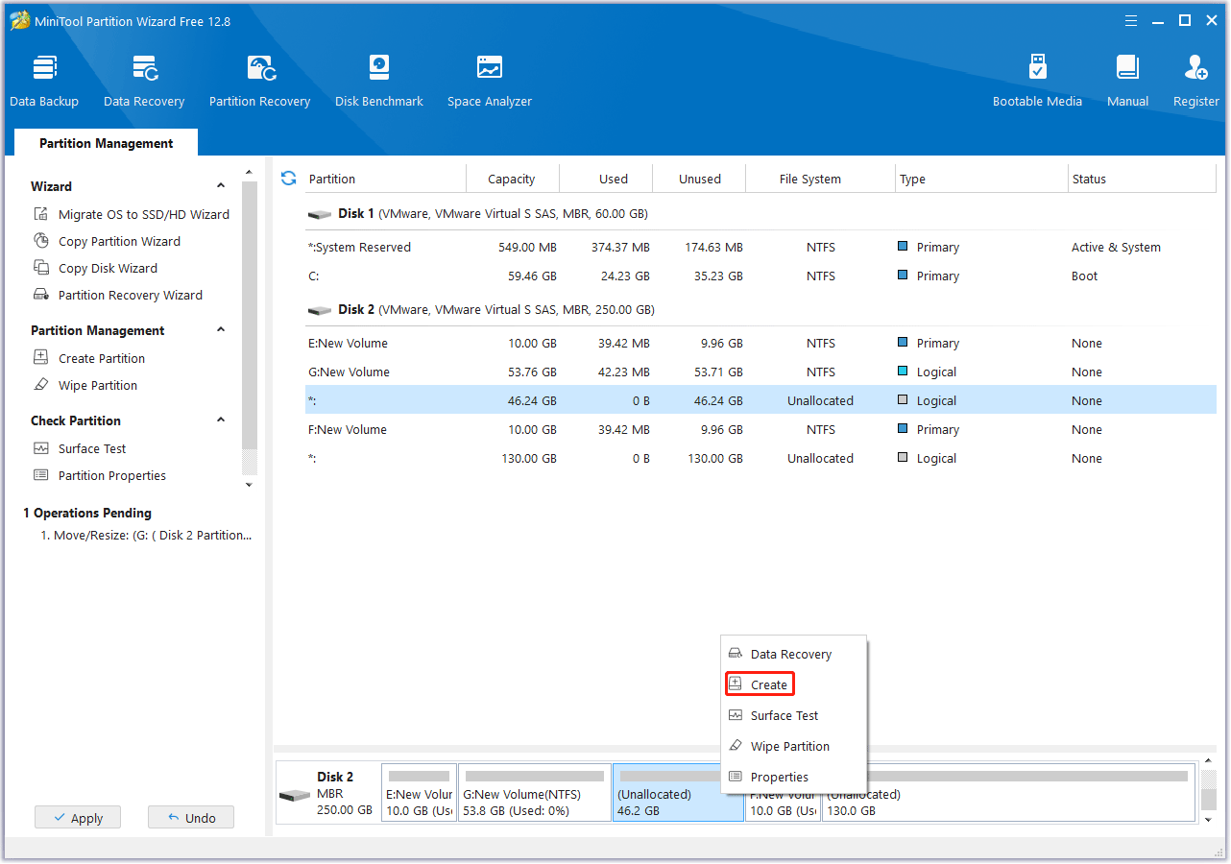Select the E:New Volume partition row
Image resolution: width=1231 pixels, height=864 pixels.
(760, 344)
